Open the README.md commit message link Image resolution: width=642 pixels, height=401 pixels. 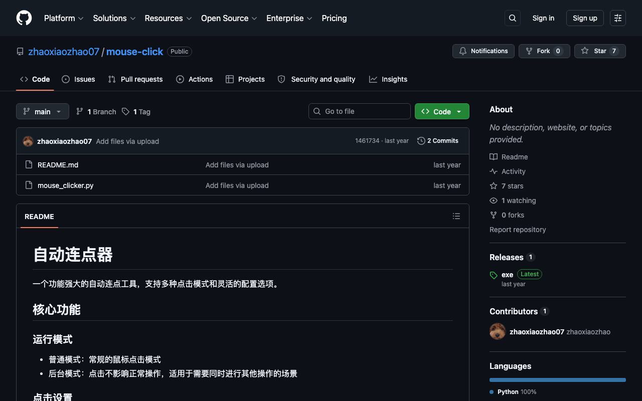tap(237, 165)
